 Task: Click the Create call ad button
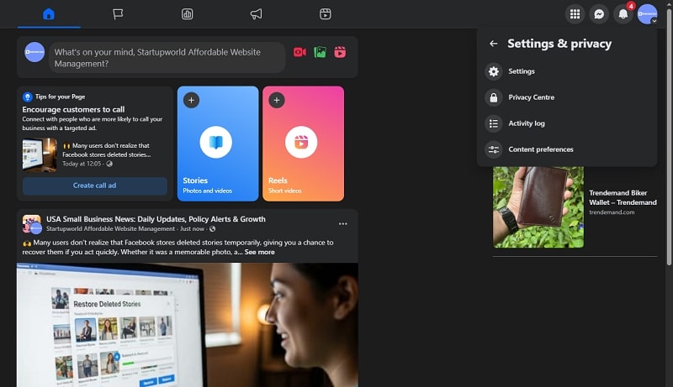click(x=94, y=186)
